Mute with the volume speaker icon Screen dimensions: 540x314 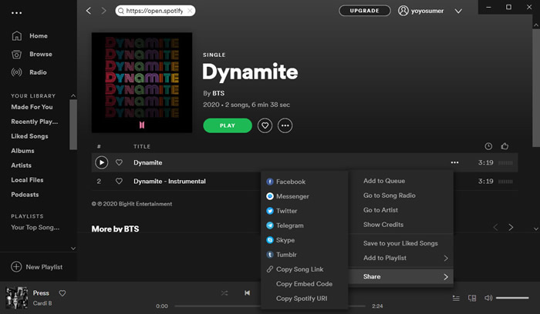pyautogui.click(x=488, y=298)
